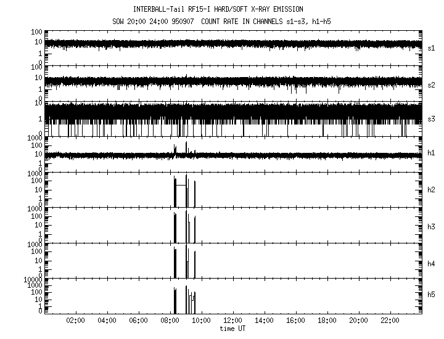The width and height of the screenshot is (444, 339).
Task: Click the s3 channel label
Action: pyautogui.click(x=432, y=118)
